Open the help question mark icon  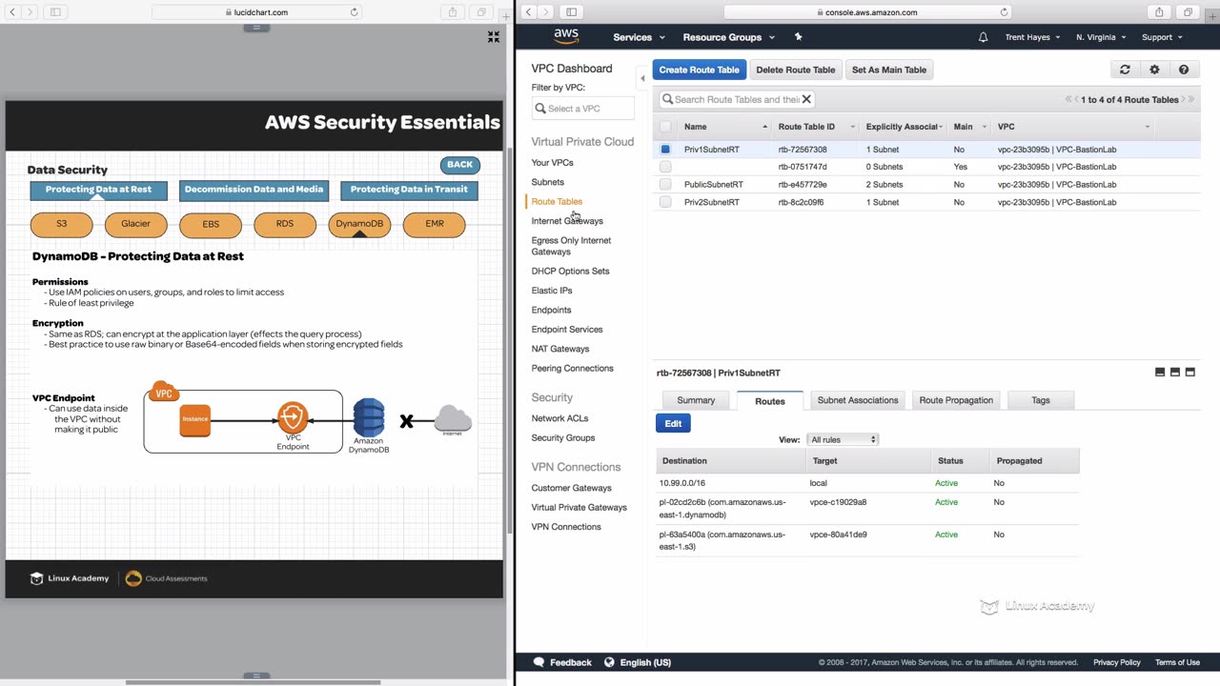pyautogui.click(x=1184, y=70)
